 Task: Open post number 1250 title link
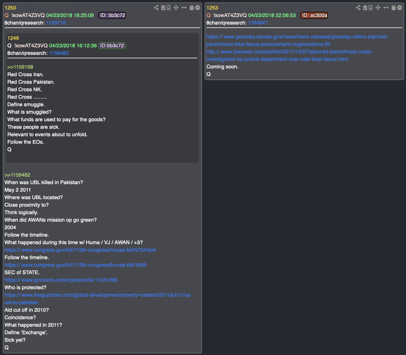(x=10, y=8)
